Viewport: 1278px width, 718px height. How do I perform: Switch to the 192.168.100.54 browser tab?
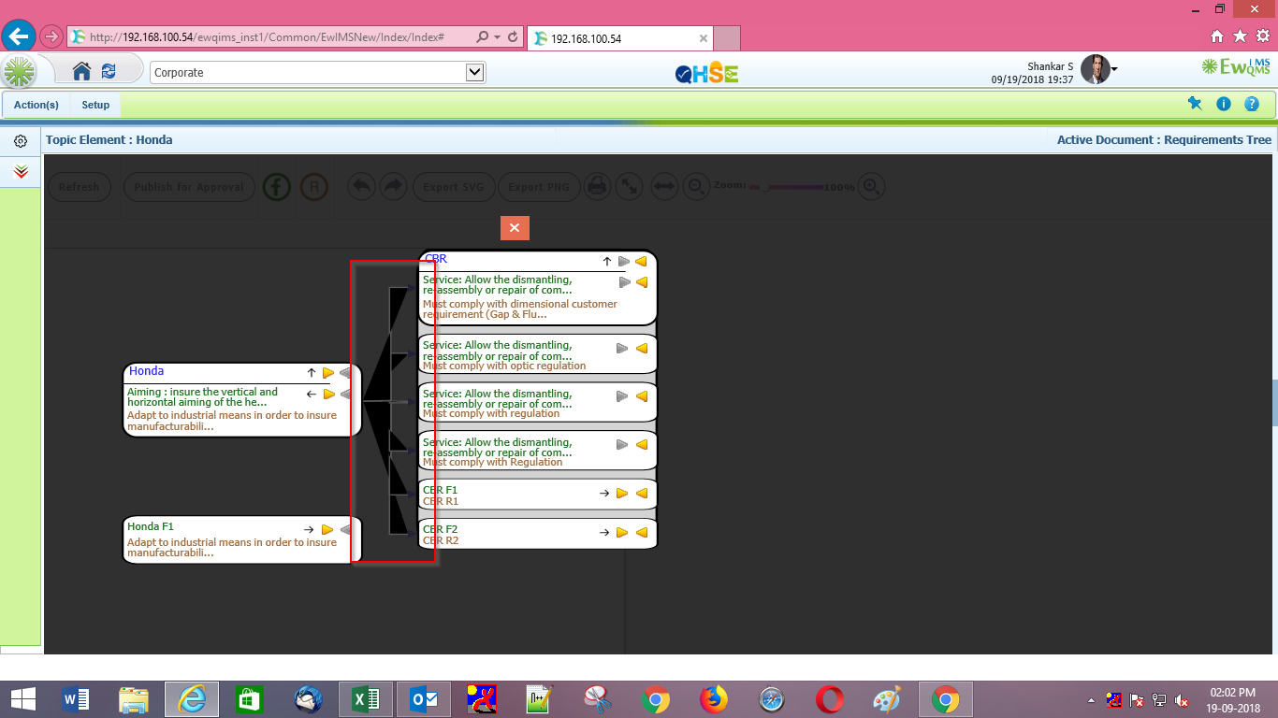[x=620, y=38]
